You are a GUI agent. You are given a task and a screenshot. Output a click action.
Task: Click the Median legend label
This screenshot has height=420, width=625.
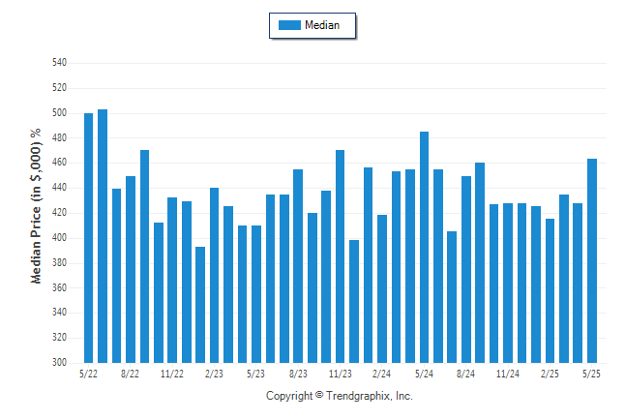point(322,25)
